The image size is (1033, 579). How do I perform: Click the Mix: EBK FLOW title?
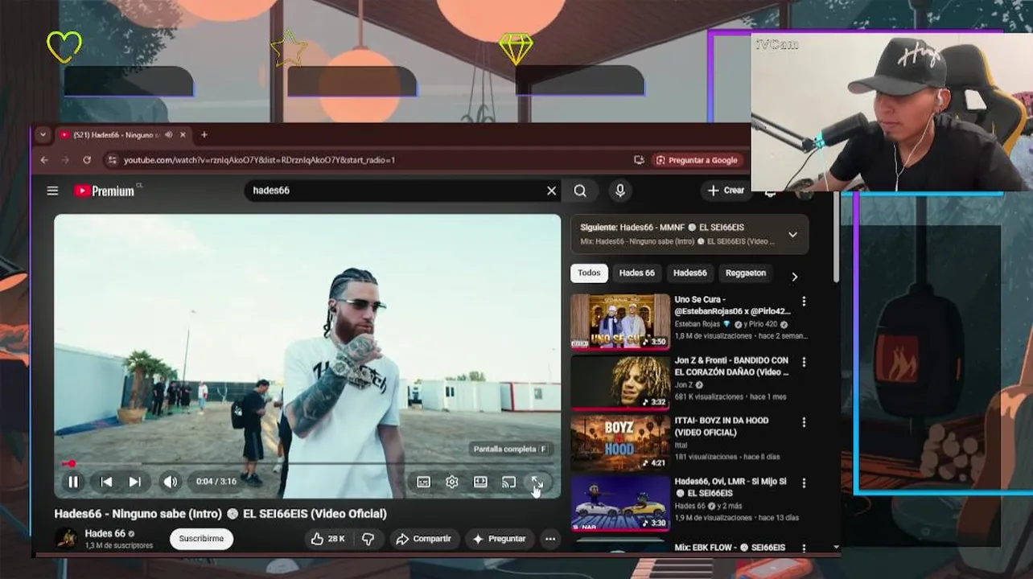coord(730,548)
